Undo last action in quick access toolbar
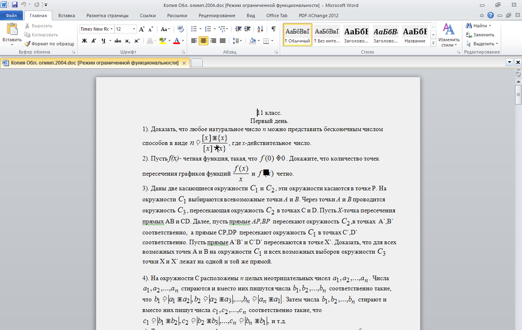 click(23, 5)
